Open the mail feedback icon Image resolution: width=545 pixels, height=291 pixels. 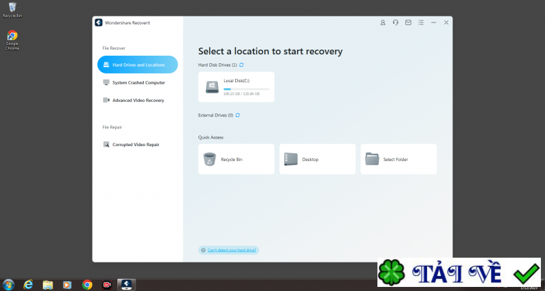[x=408, y=22]
